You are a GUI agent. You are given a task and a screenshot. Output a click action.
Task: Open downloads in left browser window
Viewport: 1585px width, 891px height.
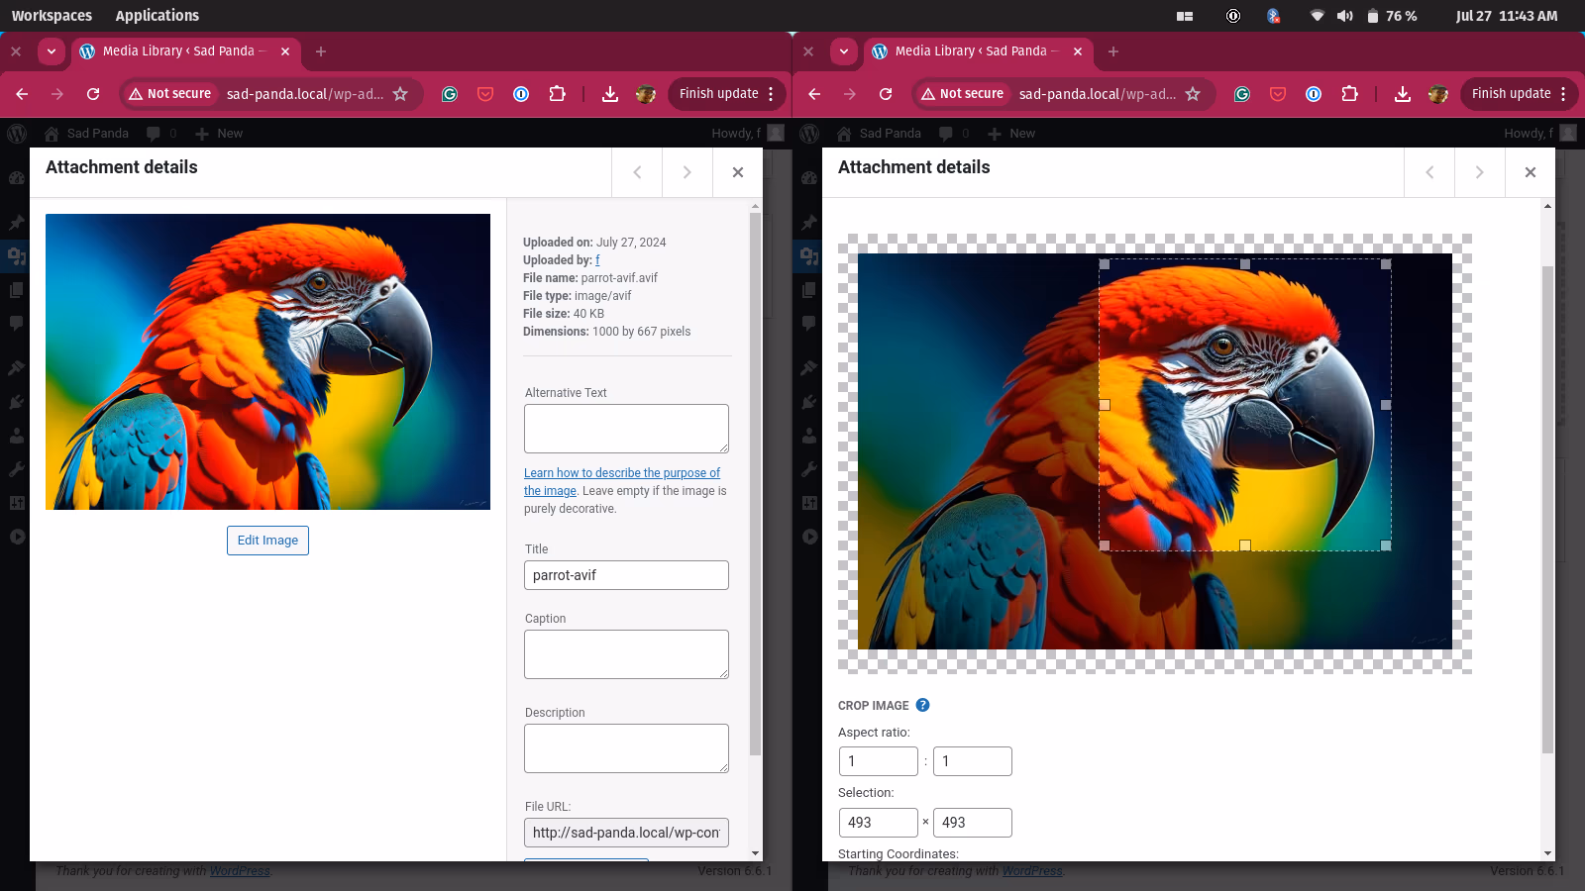tap(610, 94)
